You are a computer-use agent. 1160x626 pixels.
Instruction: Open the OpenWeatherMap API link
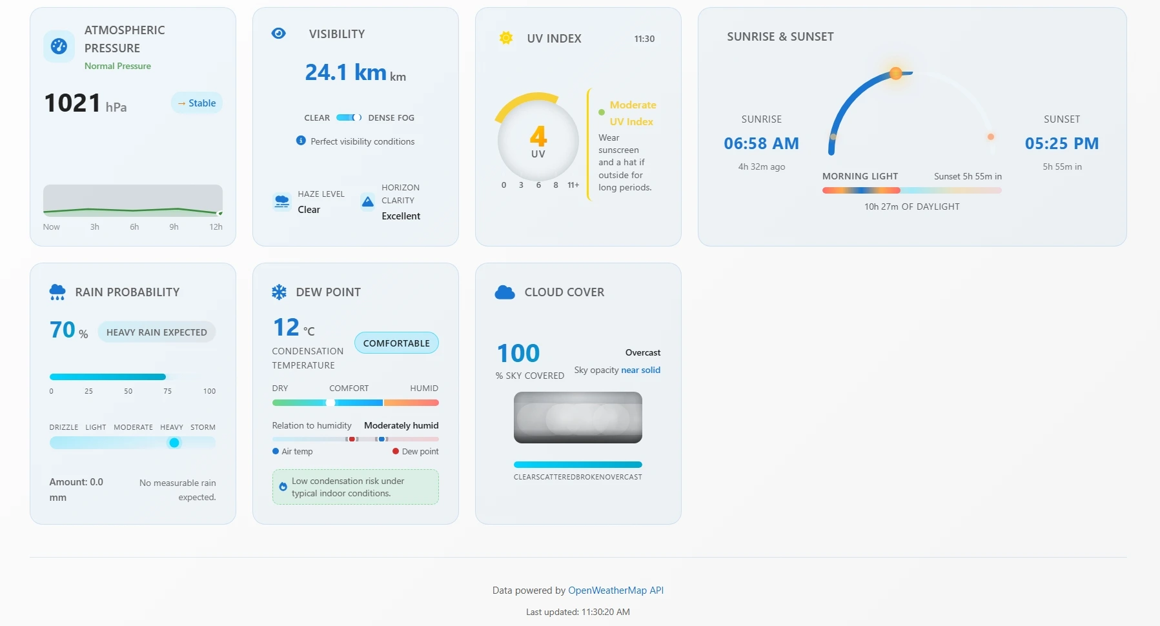615,590
